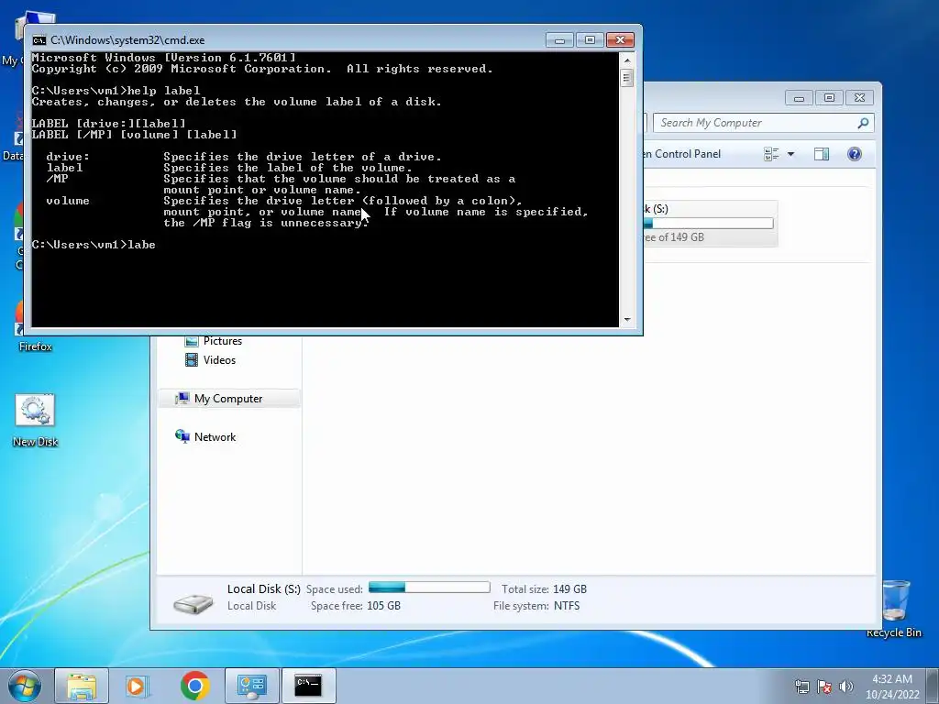Click cmd window scroll up arrow

click(627, 60)
